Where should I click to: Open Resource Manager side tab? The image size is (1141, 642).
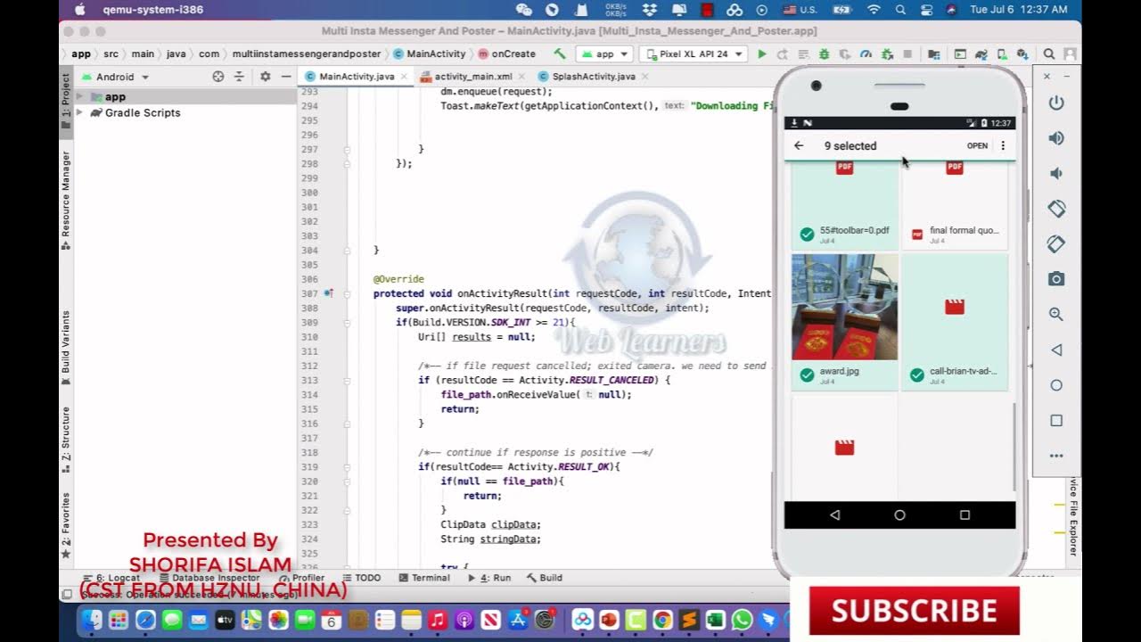click(x=66, y=200)
